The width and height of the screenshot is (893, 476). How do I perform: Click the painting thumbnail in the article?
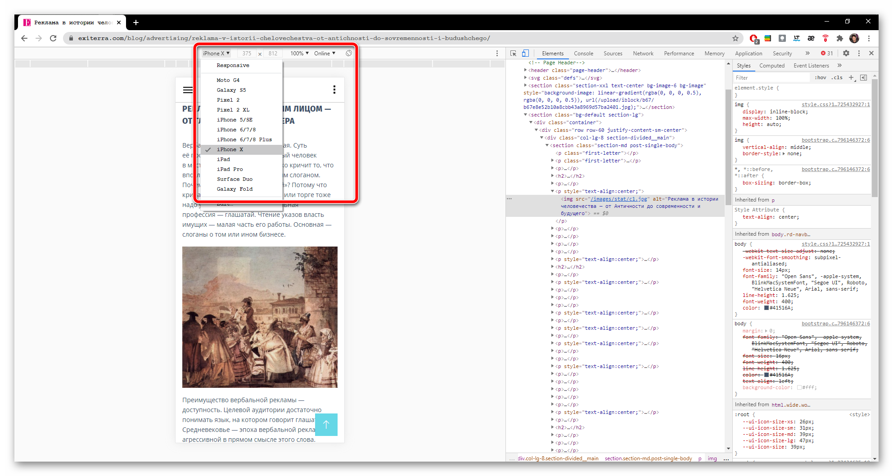pos(260,317)
